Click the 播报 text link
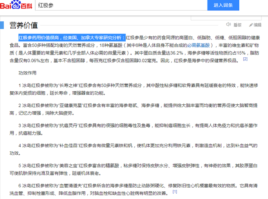Image resolution: width=268 pixels, height=199 pixels. [237, 25]
